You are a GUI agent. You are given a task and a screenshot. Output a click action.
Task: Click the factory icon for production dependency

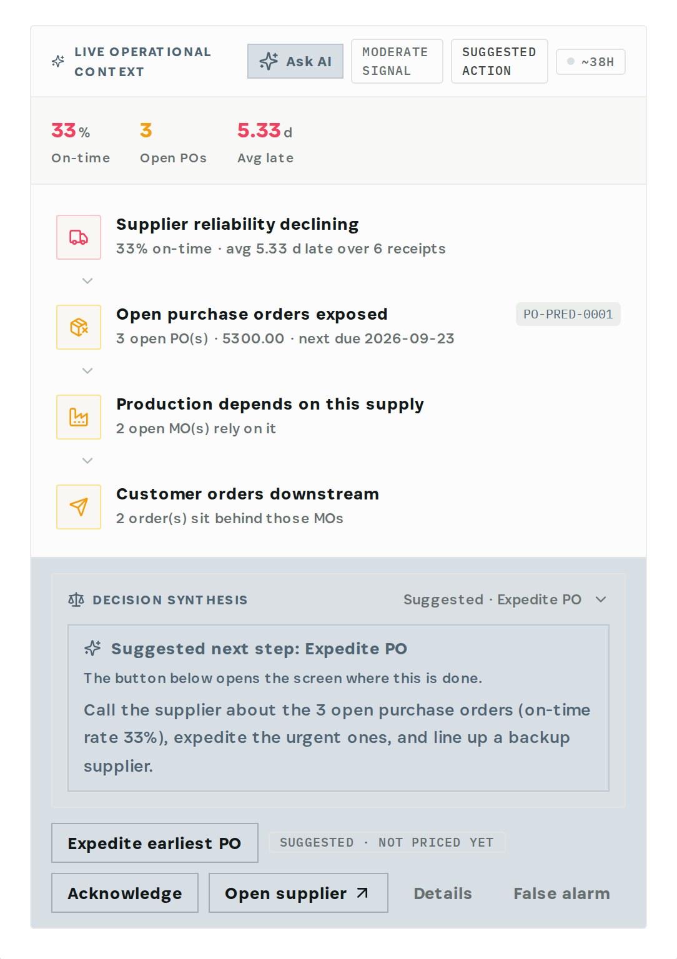coord(79,417)
